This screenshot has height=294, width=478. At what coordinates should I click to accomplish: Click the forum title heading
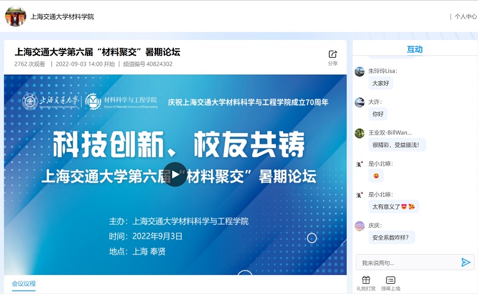click(97, 52)
